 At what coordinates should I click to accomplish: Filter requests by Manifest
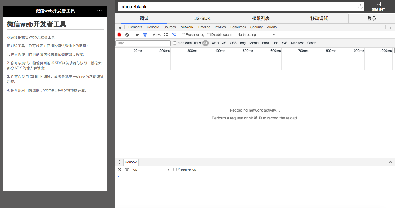click(297, 43)
